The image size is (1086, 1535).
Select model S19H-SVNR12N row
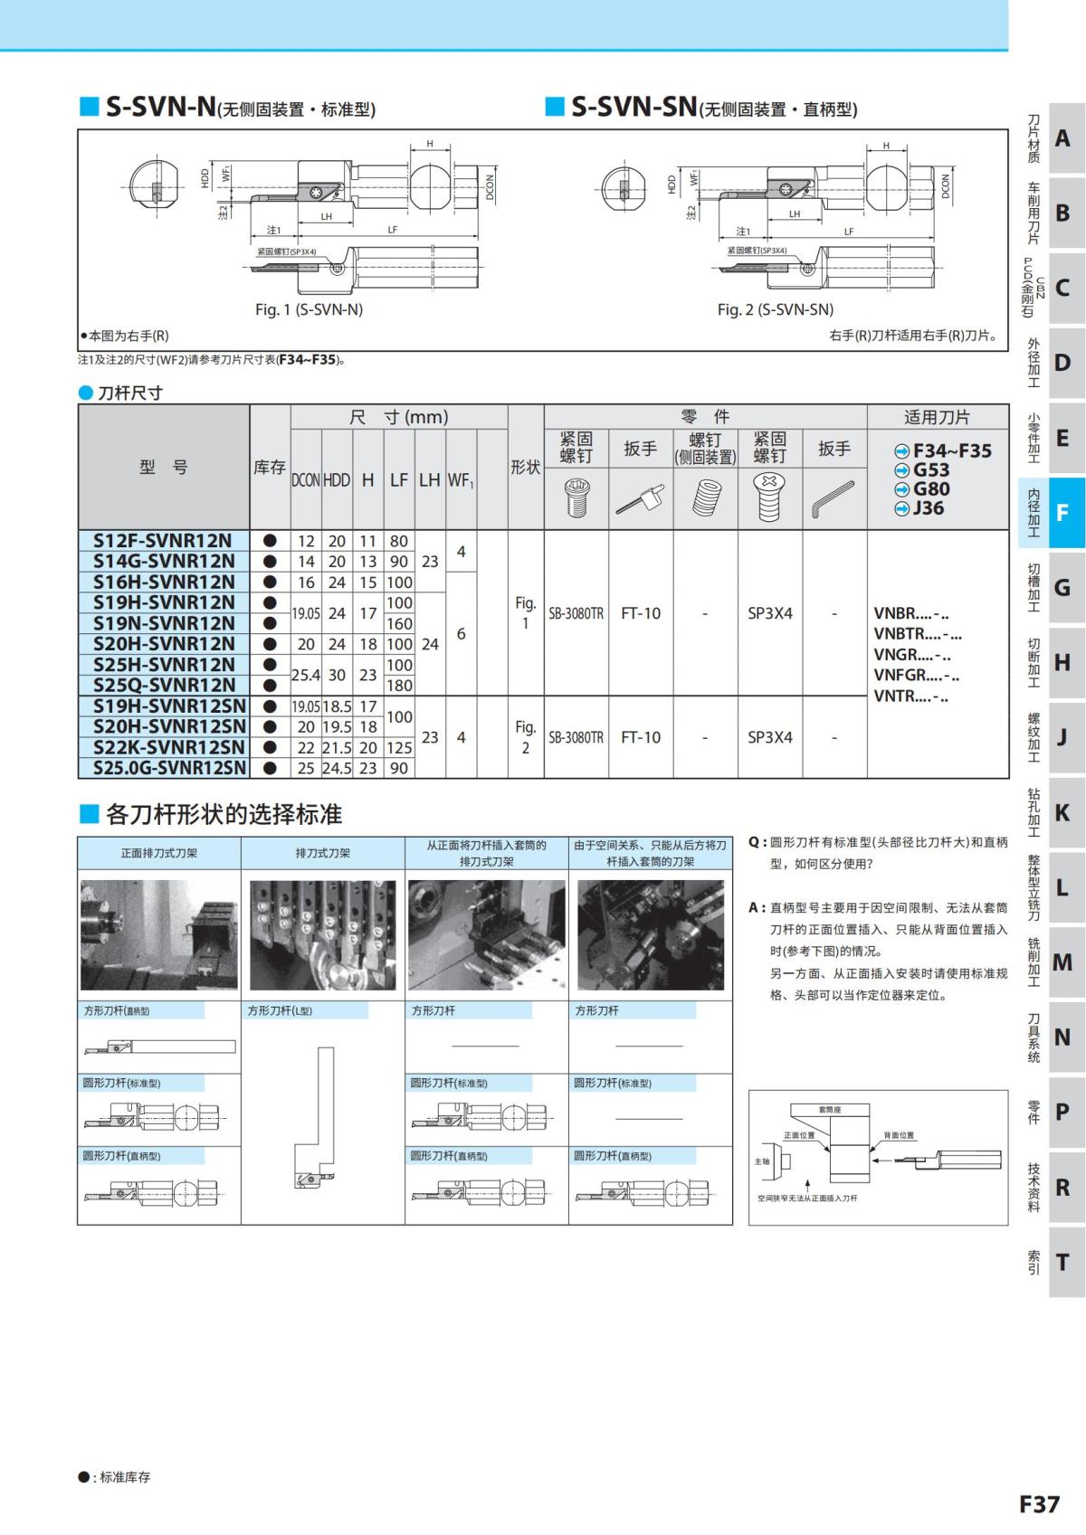[164, 603]
